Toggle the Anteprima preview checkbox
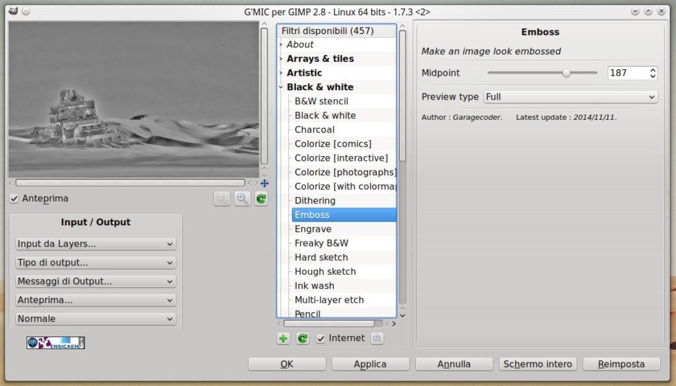 [15, 198]
